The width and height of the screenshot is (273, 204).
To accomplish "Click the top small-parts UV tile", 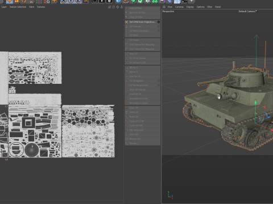I will [x=35, y=68].
